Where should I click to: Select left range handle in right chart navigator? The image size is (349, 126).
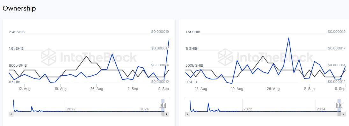point(338,105)
